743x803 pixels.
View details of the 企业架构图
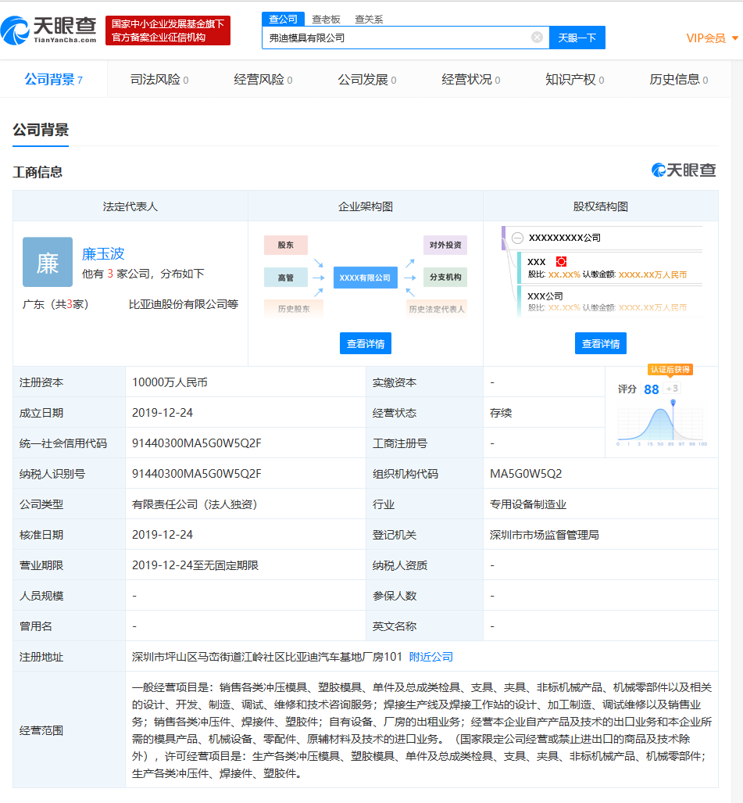point(366,343)
